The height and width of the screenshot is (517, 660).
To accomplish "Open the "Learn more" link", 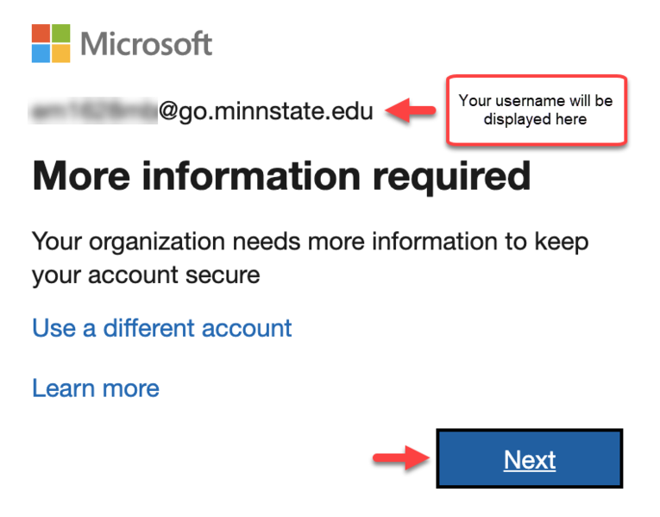I will (x=95, y=388).
